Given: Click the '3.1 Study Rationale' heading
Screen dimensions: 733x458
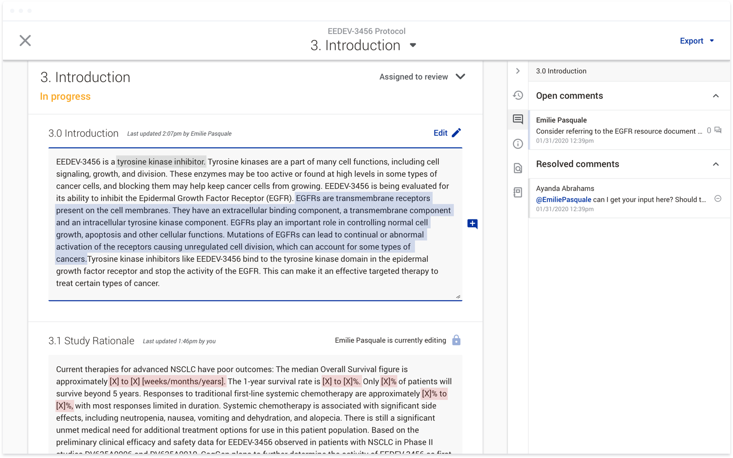Looking at the screenshot, I should tap(91, 341).
